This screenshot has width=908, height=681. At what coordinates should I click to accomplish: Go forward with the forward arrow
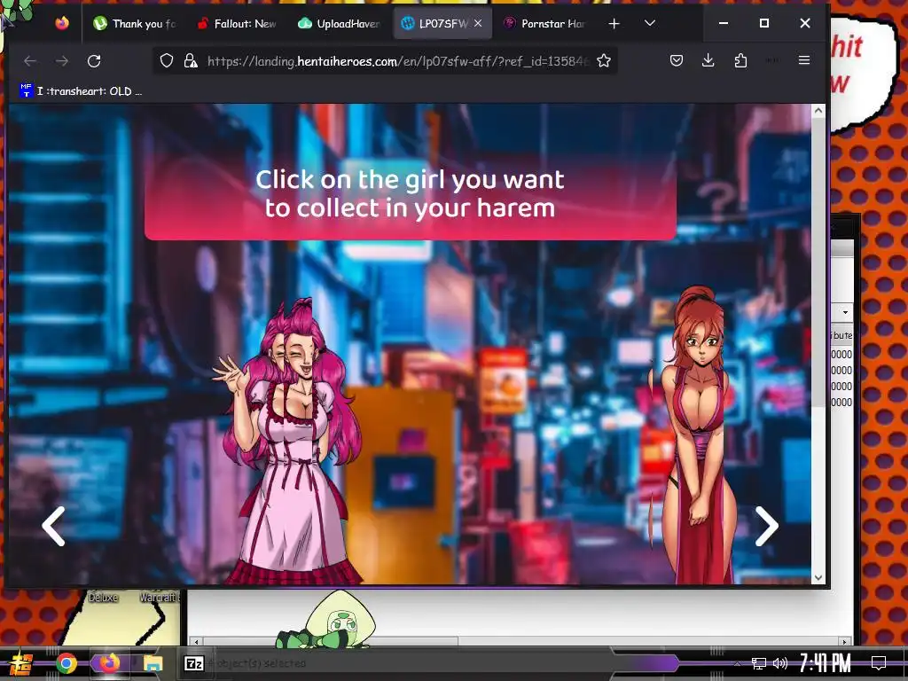pyautogui.click(x=62, y=61)
